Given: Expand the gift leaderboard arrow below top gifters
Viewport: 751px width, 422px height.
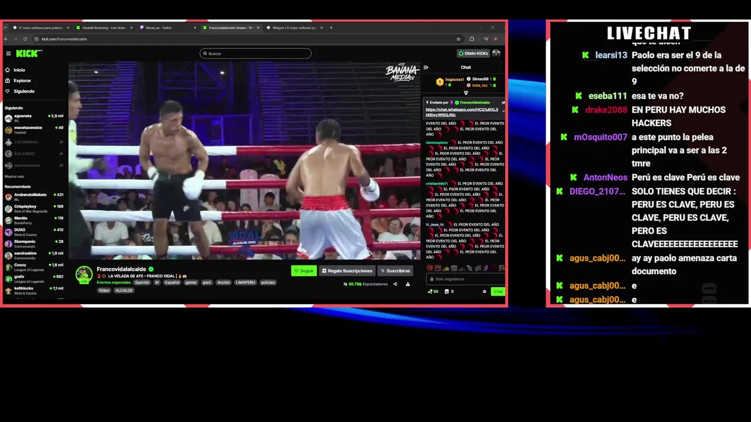Looking at the screenshot, I should pos(466,93).
